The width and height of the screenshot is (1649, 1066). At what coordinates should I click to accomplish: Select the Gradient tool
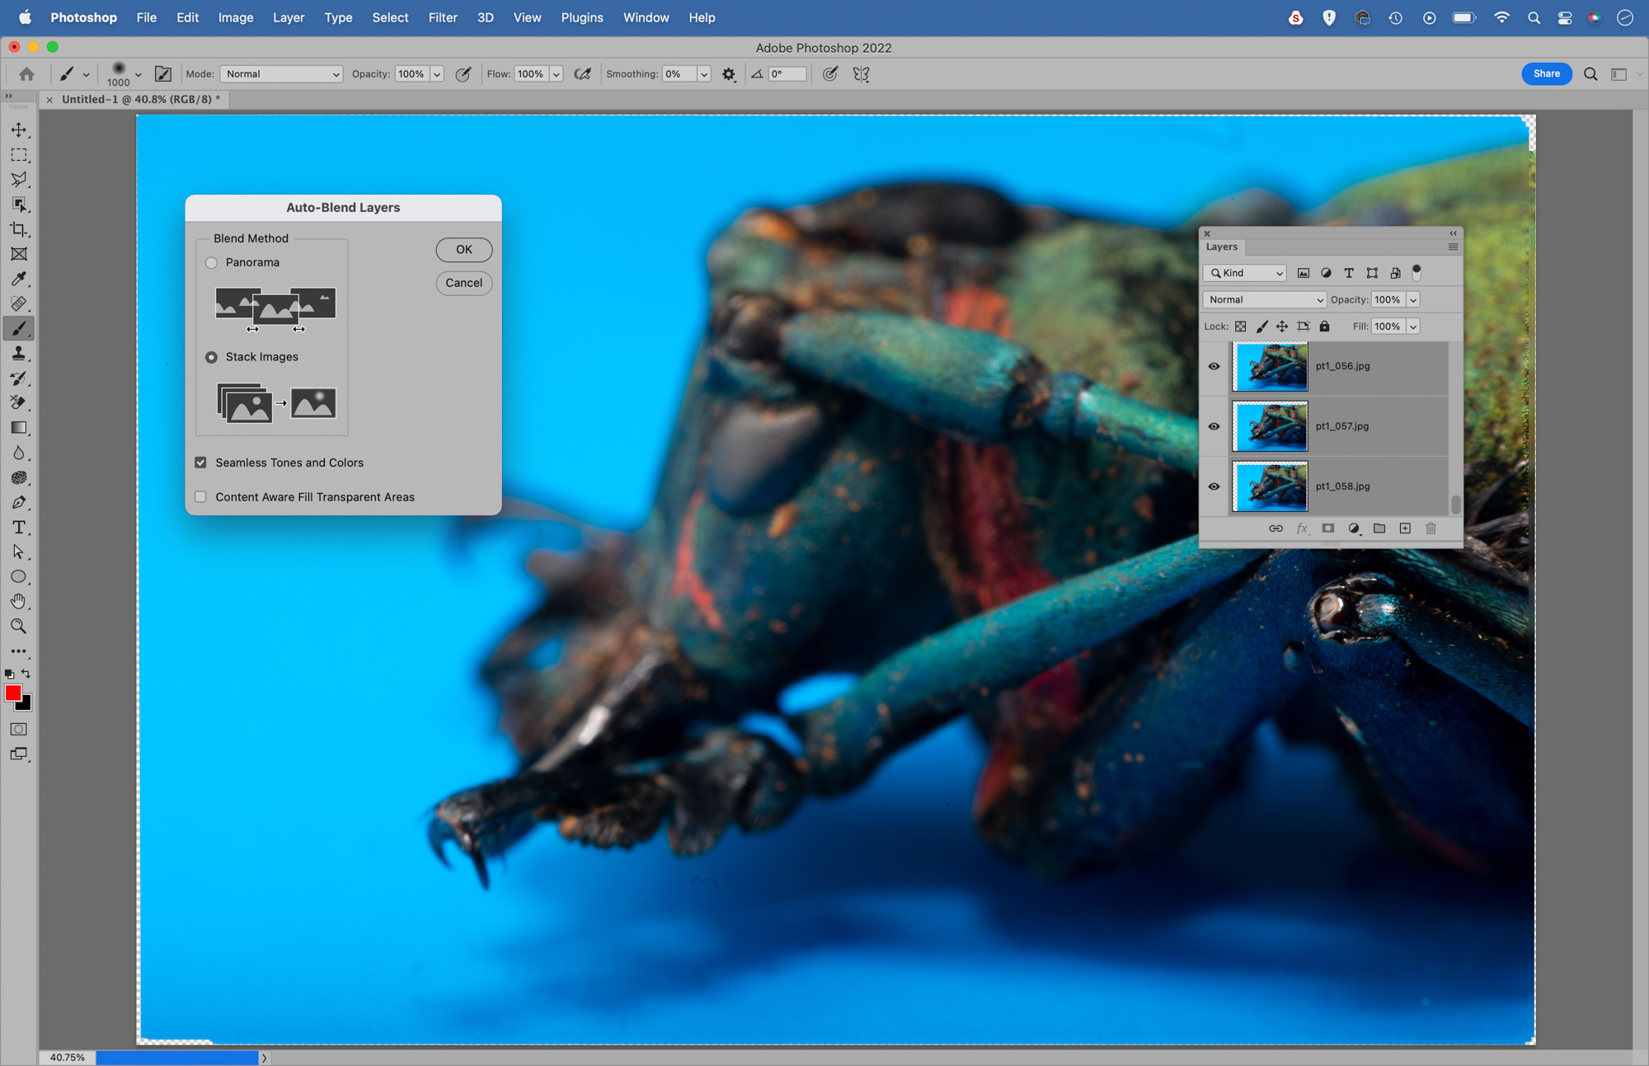pos(19,428)
